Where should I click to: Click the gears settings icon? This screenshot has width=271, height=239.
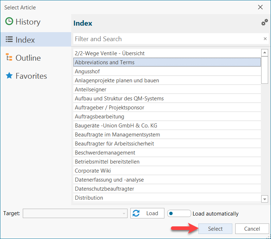point(264,23)
